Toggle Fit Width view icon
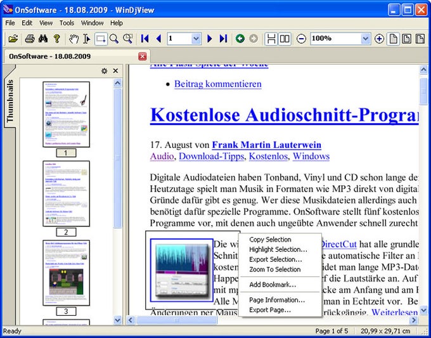This screenshot has height=338, width=431. (x=420, y=39)
